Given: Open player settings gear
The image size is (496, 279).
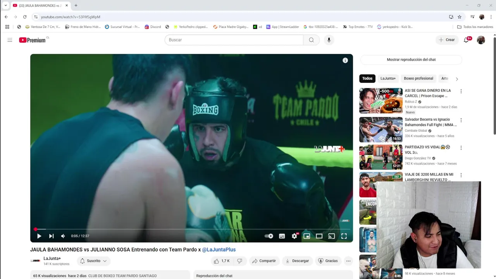Looking at the screenshot, I should click(294, 236).
